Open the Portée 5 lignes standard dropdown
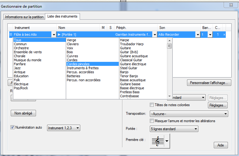Image resolution: width=239 pixels, height=156 pixels. [x=174, y=129]
